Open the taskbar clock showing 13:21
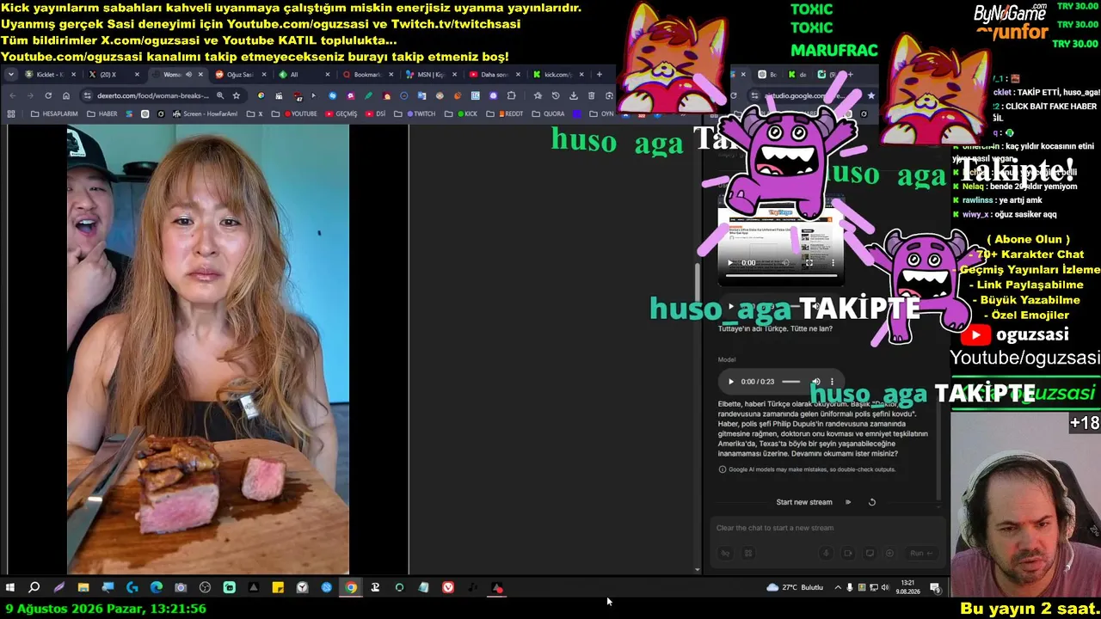Screen dimensions: 1101x619 click(x=907, y=587)
